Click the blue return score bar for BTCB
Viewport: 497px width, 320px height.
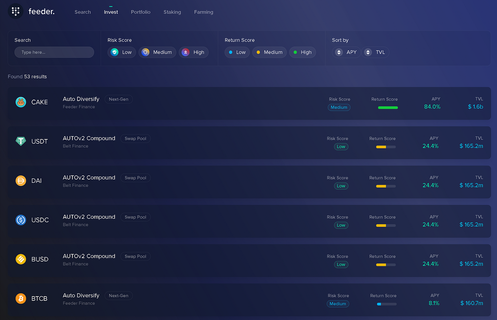387,304
